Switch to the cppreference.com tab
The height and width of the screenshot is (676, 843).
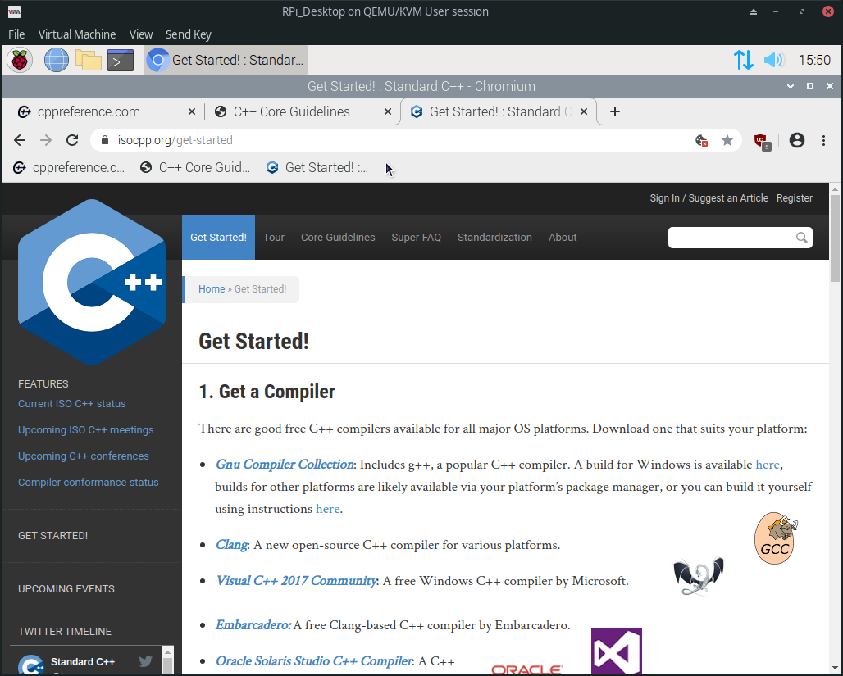click(103, 111)
